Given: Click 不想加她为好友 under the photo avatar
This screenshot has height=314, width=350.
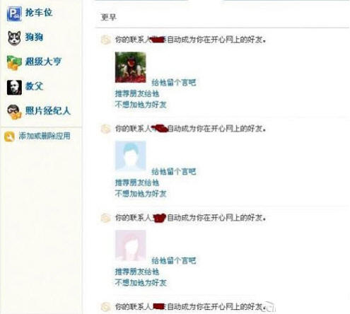Looking at the screenshot, I should (141, 105).
